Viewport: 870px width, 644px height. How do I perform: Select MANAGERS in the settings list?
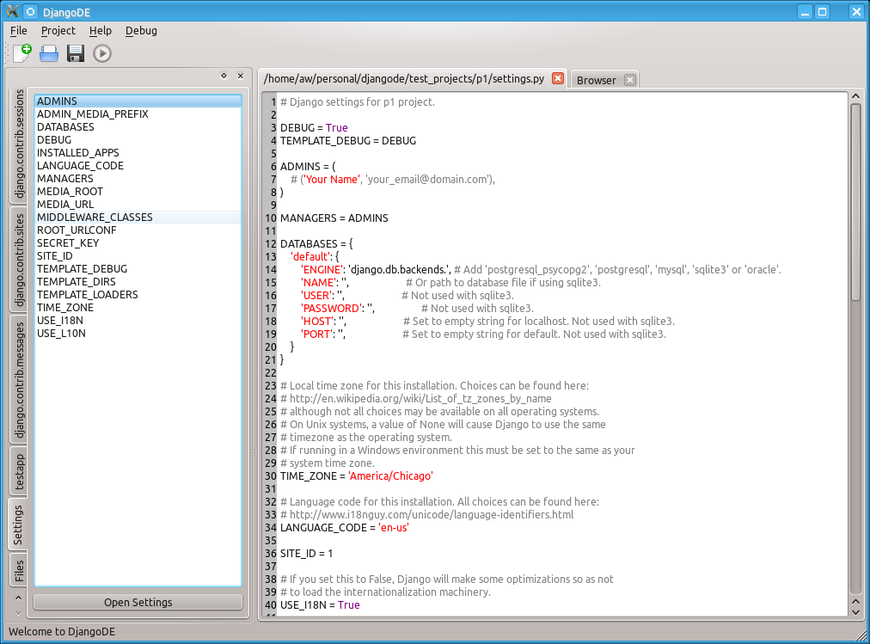coord(138,178)
